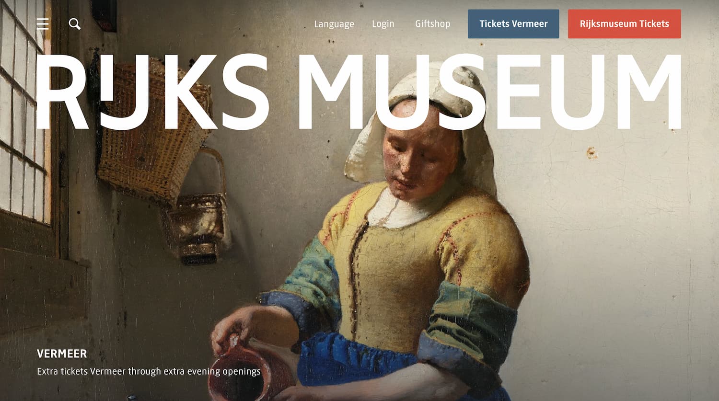Follow the Extra tickets Vermeer evening openings text

[x=149, y=371]
